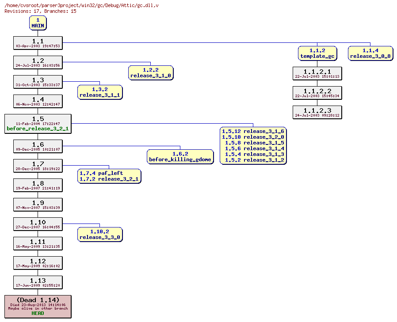Select revision 1.3 box
This screenshot has height=322, width=397.
38,82
